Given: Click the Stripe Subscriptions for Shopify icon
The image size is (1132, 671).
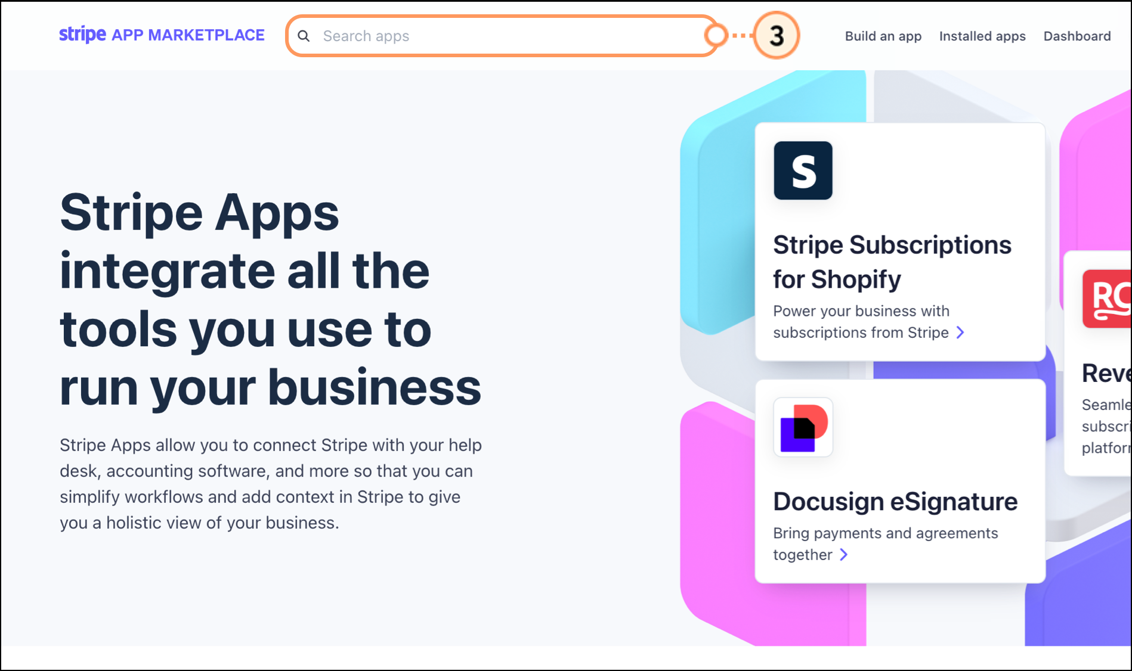Looking at the screenshot, I should click(803, 170).
